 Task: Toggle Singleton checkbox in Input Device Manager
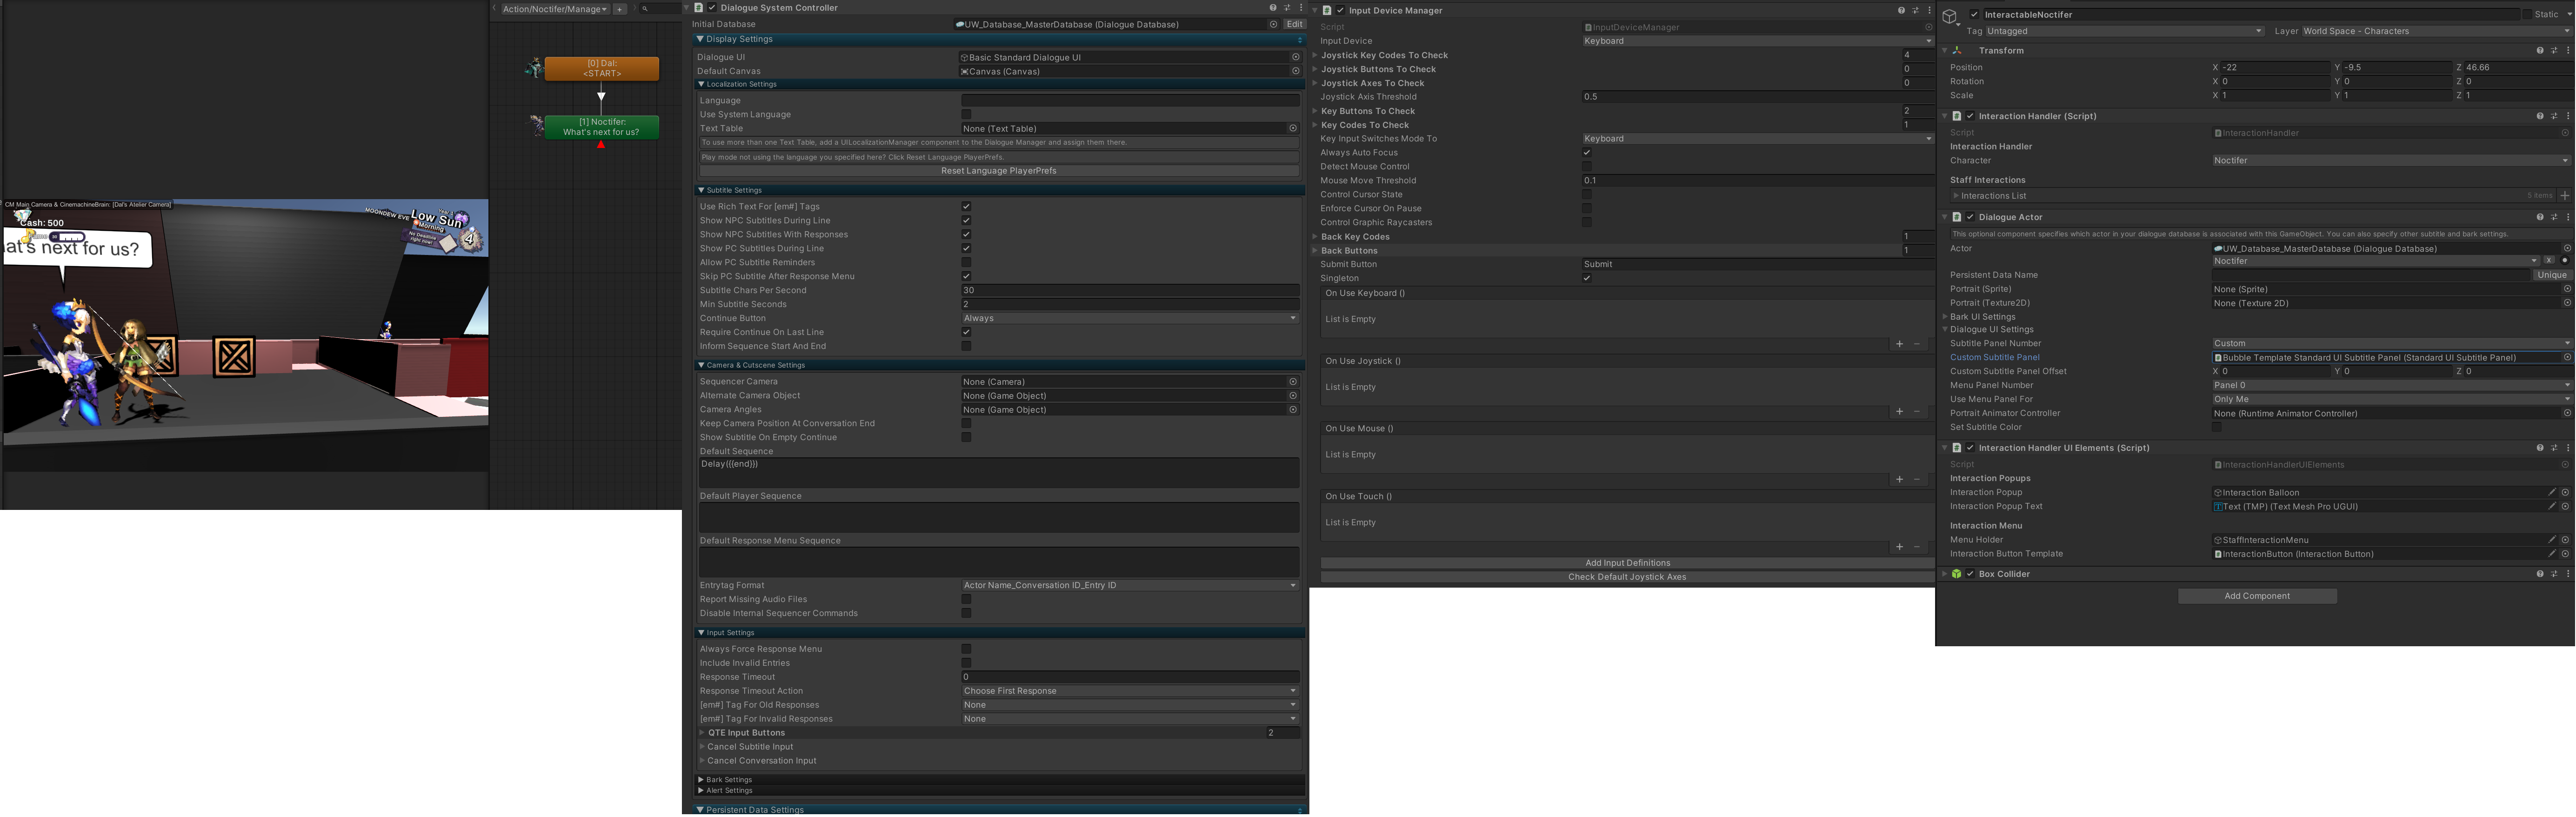1586,278
